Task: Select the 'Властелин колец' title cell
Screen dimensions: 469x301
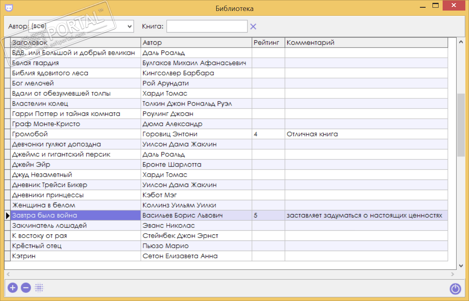Action: [75, 104]
